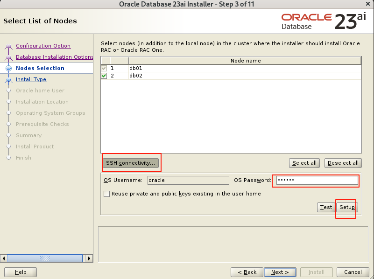Click the Setup SSH button

pyautogui.click(x=347, y=207)
